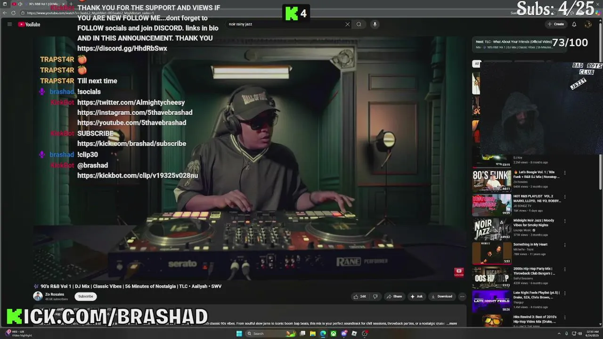Dislike the video with thumbs down
Image resolution: width=603 pixels, height=339 pixels.
(x=375, y=297)
